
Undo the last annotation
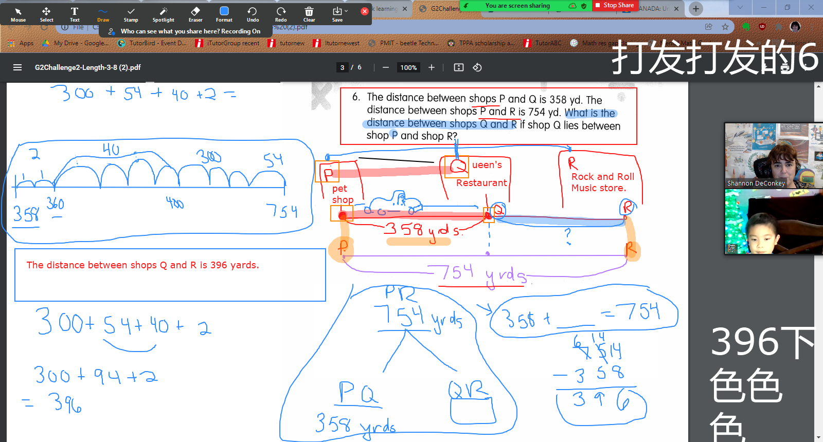[x=253, y=14]
